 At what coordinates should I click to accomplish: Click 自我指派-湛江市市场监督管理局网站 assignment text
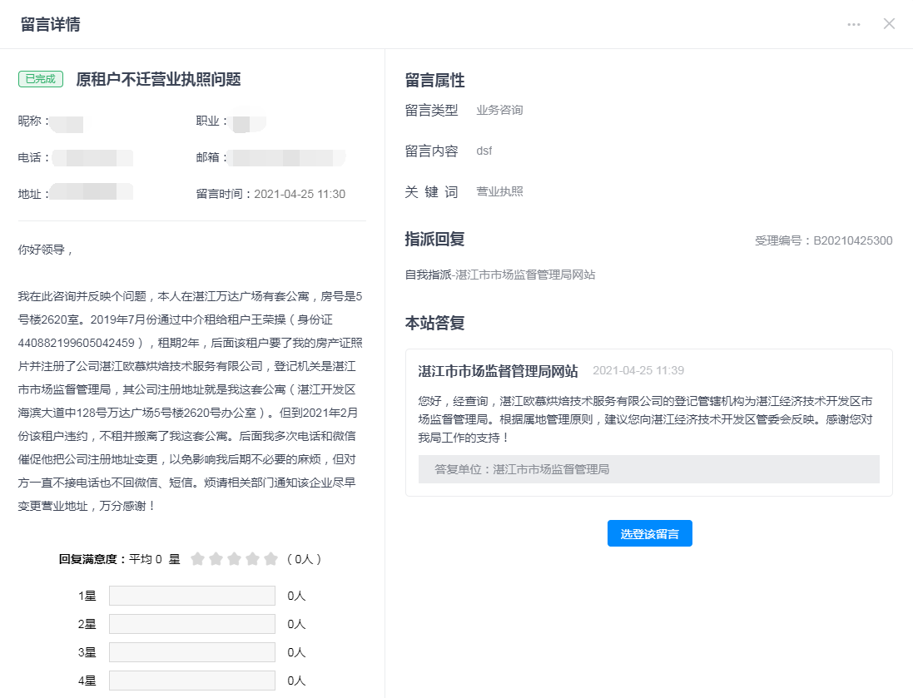pos(499,275)
